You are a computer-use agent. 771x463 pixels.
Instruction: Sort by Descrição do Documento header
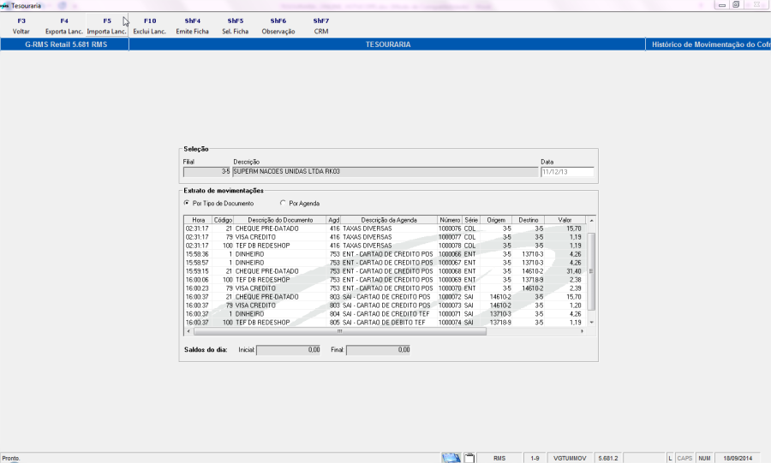280,220
